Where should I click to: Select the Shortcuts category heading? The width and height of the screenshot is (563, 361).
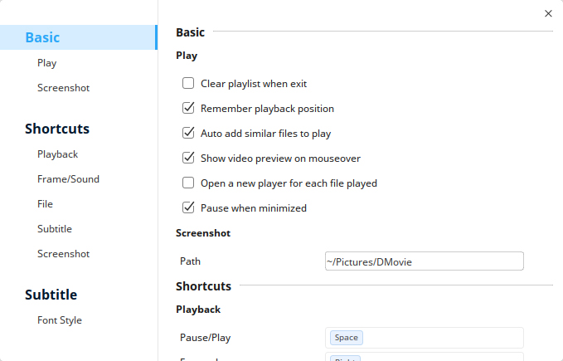57,129
